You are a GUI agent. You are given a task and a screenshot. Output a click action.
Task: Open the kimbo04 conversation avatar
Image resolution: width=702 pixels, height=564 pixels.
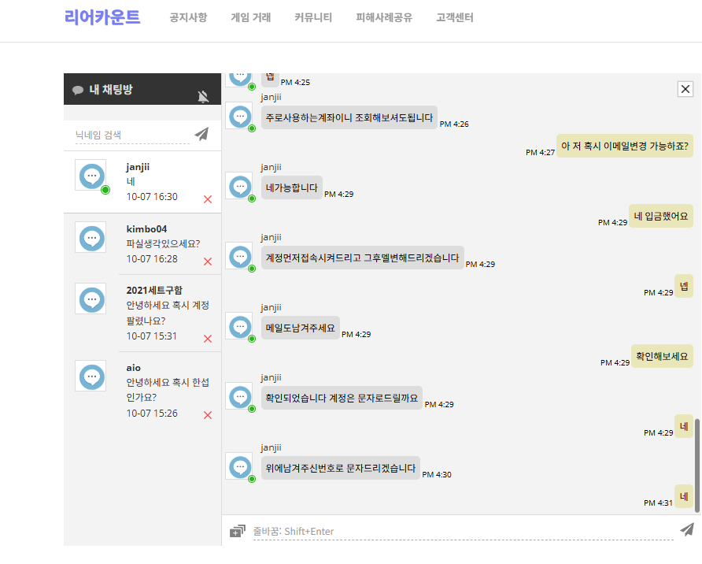(91, 237)
